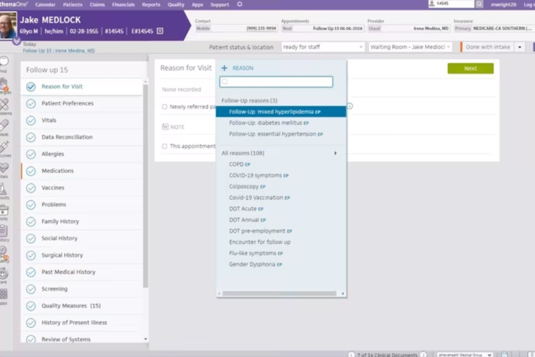This screenshot has height=357, width=535.
Task: Open the Results flask icon in sidebar
Action: coord(4,189)
